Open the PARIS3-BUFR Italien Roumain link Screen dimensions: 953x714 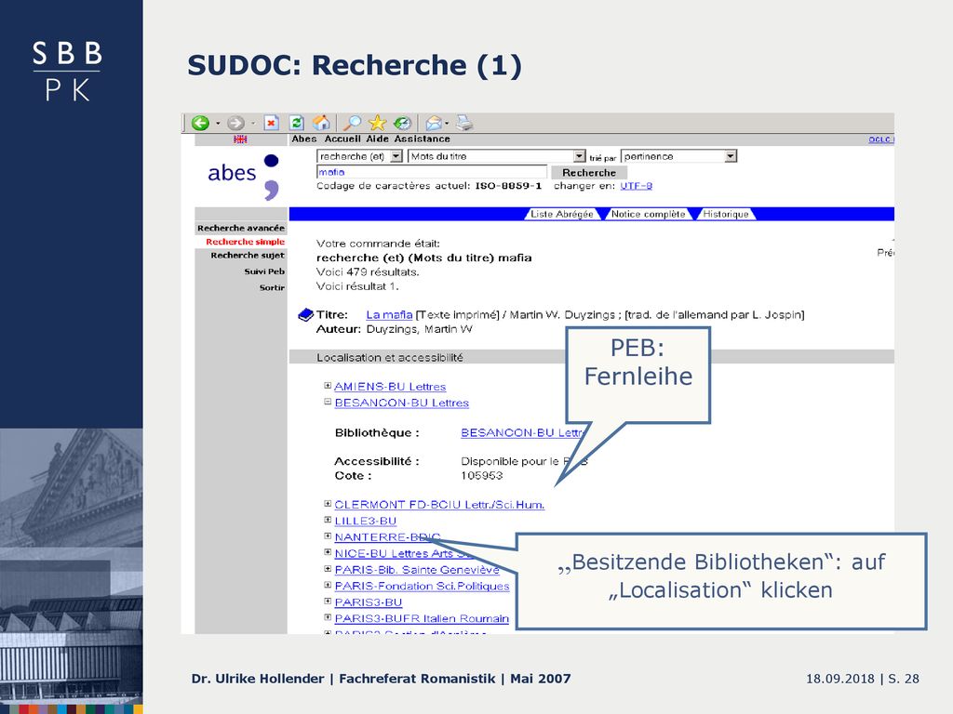point(422,618)
